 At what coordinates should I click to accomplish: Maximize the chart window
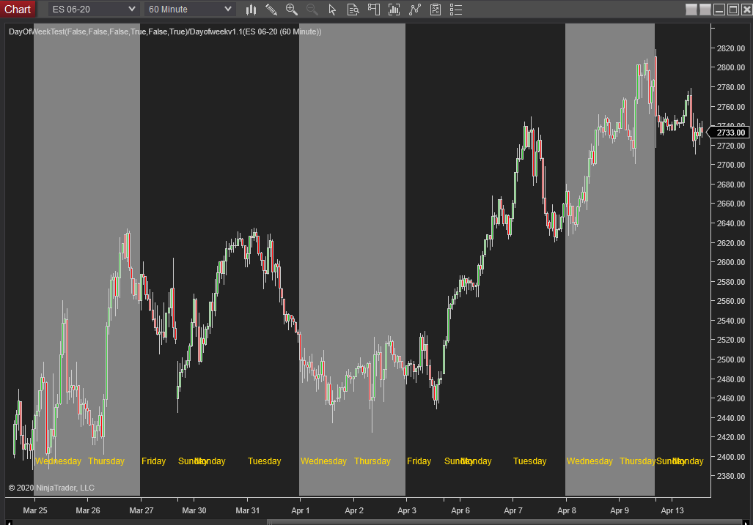(732, 10)
